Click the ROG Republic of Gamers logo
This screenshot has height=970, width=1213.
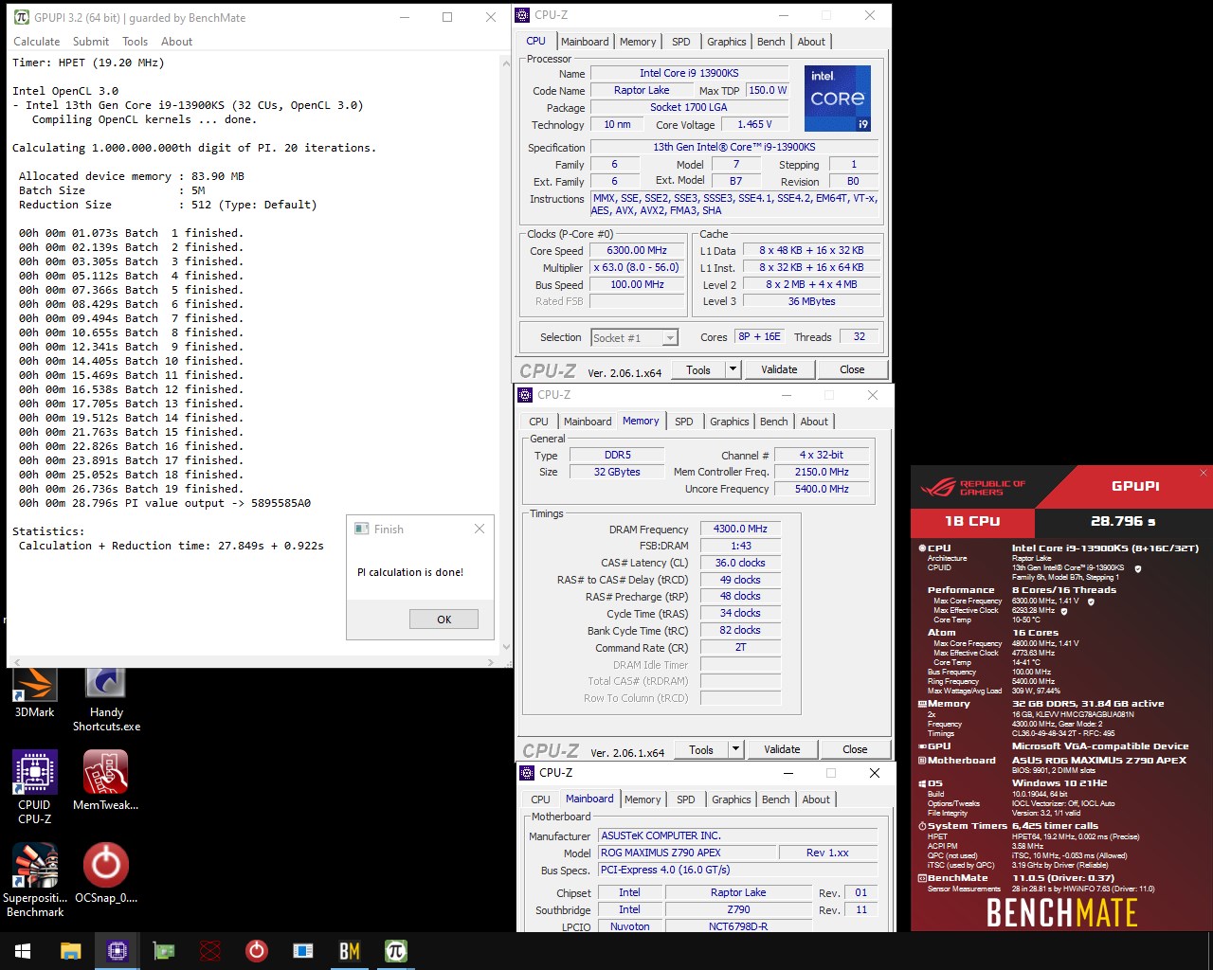pyautogui.click(x=973, y=488)
